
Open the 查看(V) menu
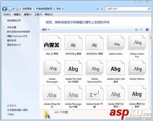28,15
